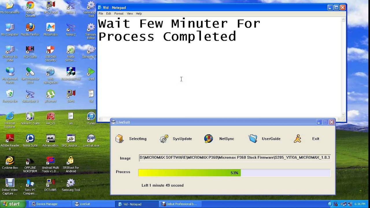Select the SRSRoot for Android icon
The image size is (370, 208).
(71, 165)
